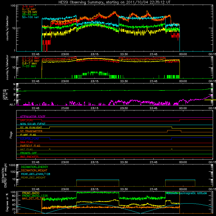Click the 23:15 tick label under the top plot
Image resolution: width=216 pixels, height=216 pixels.
point(94,54)
